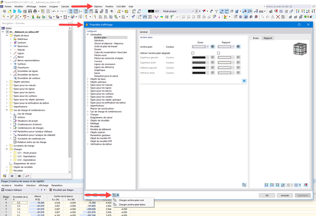Click the ViewCube in the preview pane
The image size is (316, 216).
pyautogui.click(x=300, y=49)
